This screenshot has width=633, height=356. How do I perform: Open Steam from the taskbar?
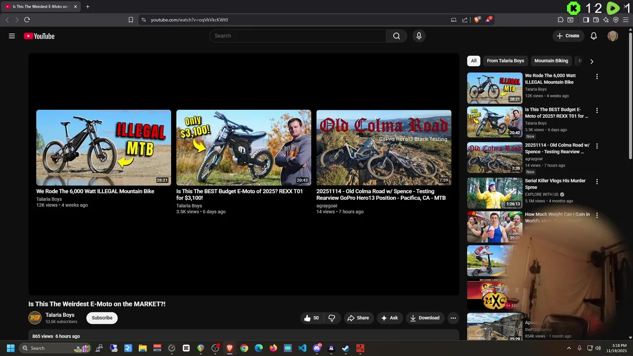click(x=346, y=348)
